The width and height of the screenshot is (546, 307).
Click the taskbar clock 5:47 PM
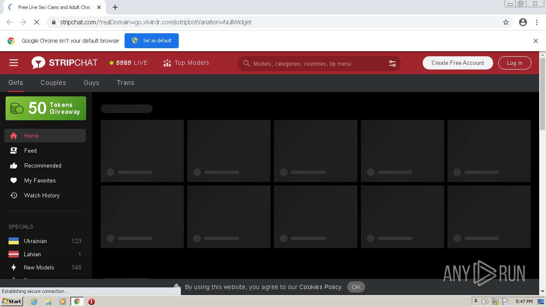point(524,301)
